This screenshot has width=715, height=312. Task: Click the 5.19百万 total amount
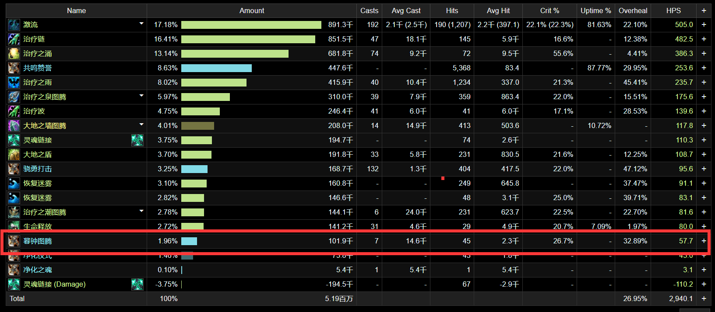(339, 299)
